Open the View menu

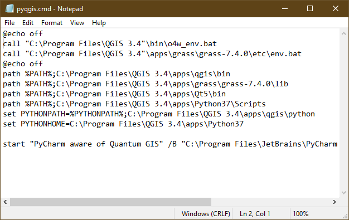[77, 23]
